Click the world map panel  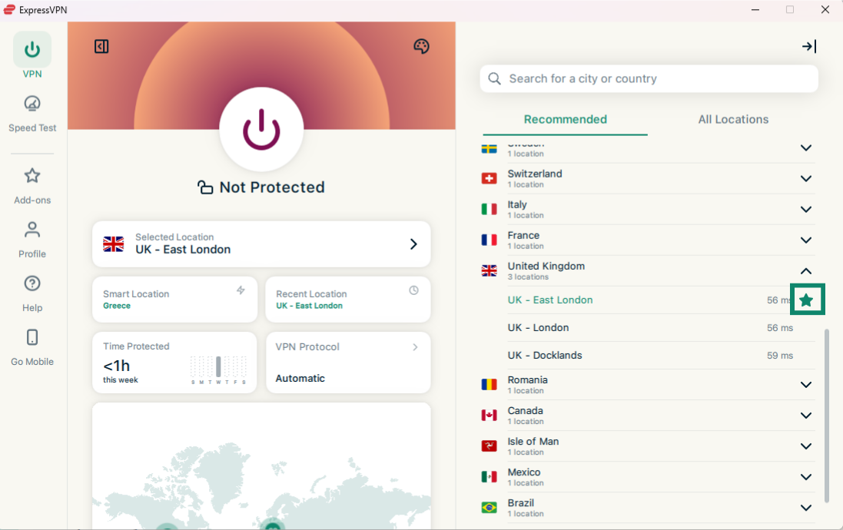click(x=261, y=465)
